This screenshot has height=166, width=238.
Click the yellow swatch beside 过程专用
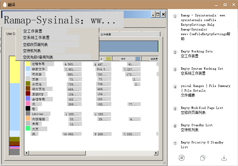point(28,64)
